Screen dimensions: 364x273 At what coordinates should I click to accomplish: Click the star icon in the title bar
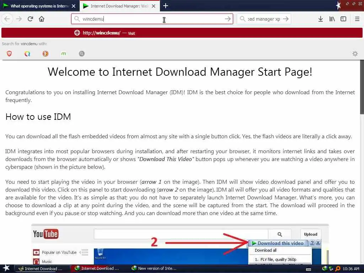click(338, 5)
